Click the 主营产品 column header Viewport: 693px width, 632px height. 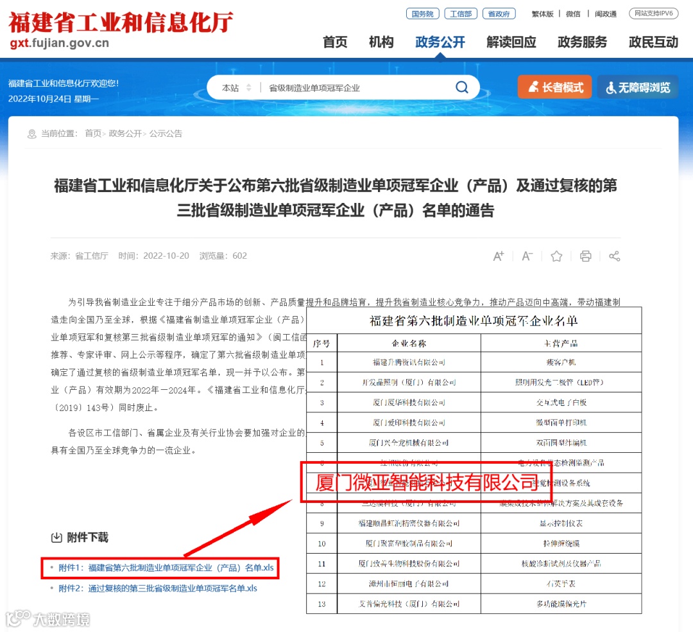tap(561, 343)
